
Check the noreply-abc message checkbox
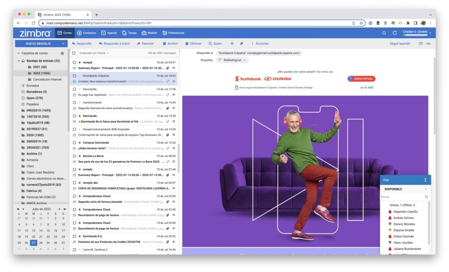pos(75,183)
